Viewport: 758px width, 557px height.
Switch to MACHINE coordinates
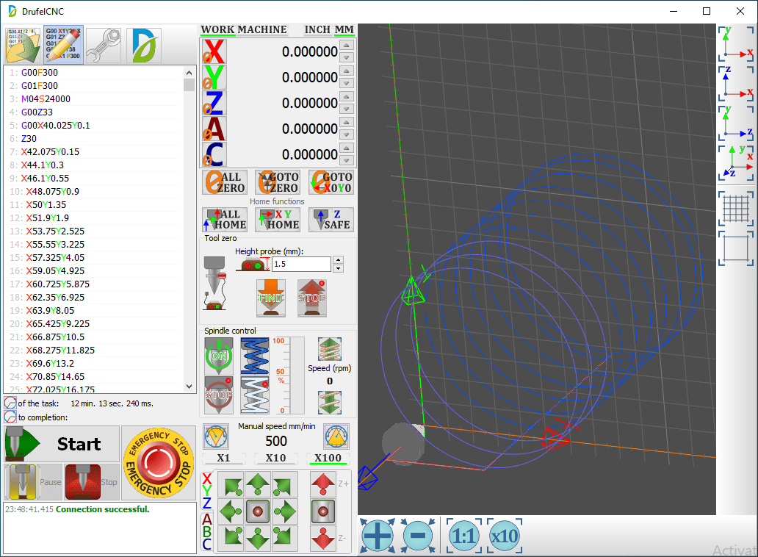coord(262,30)
